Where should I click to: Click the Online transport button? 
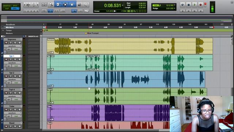182,5
